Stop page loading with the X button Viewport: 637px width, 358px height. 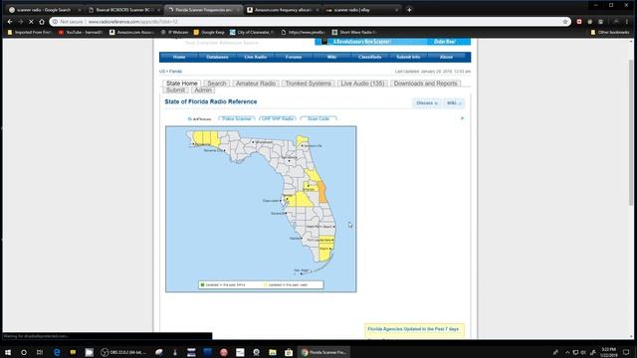point(31,22)
